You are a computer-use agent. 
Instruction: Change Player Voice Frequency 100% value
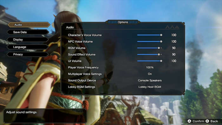click(x=150, y=68)
